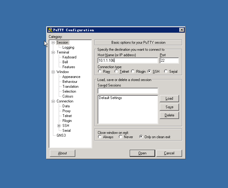Collapse the Connection tree node

point(53,101)
